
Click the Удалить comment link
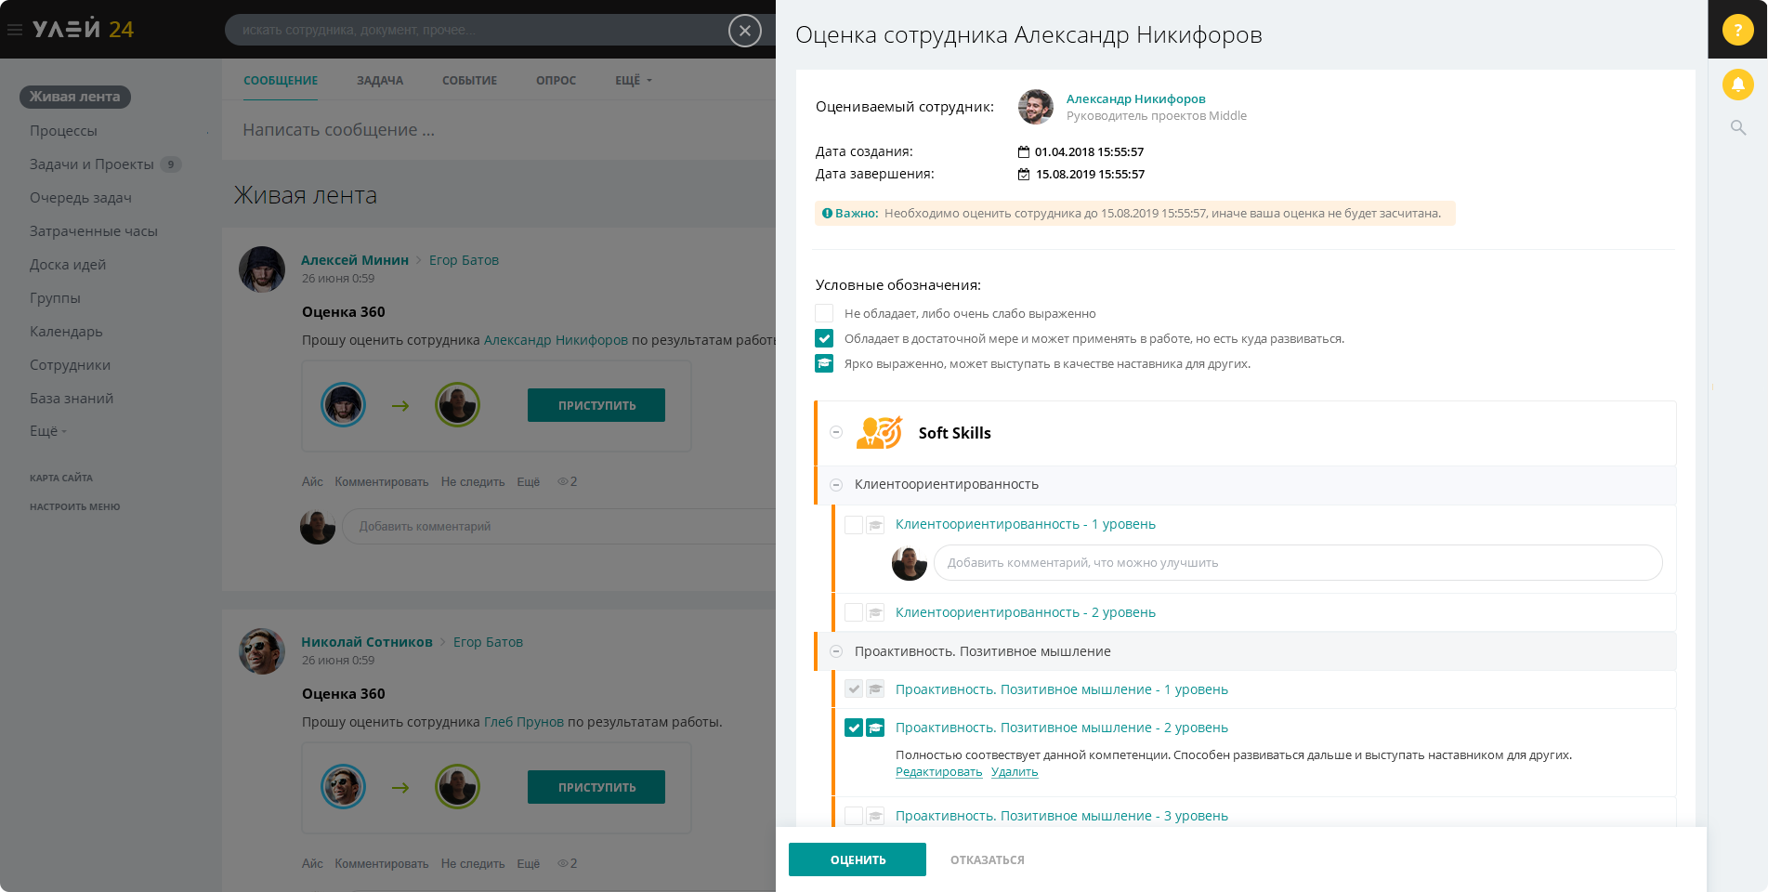click(1015, 772)
